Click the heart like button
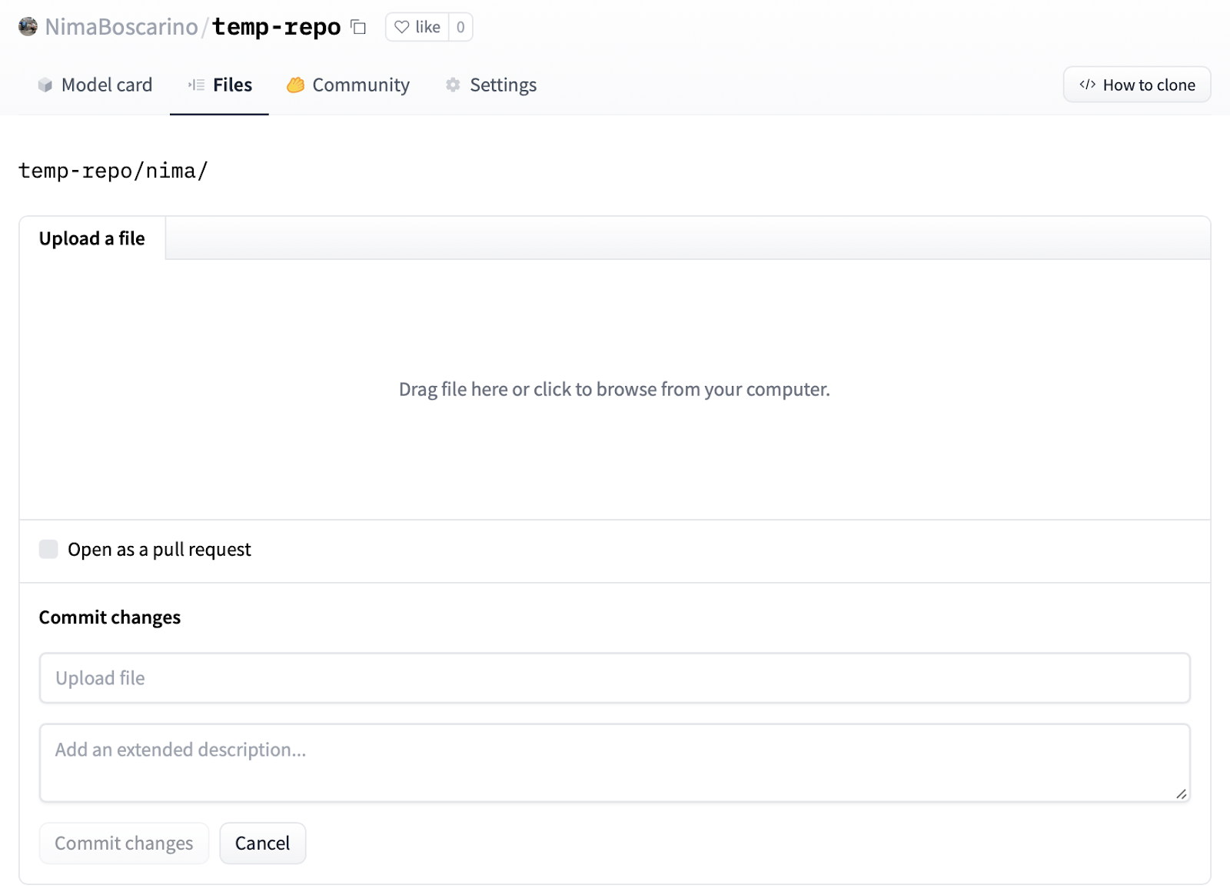This screenshot has height=895, width=1230. [x=417, y=27]
